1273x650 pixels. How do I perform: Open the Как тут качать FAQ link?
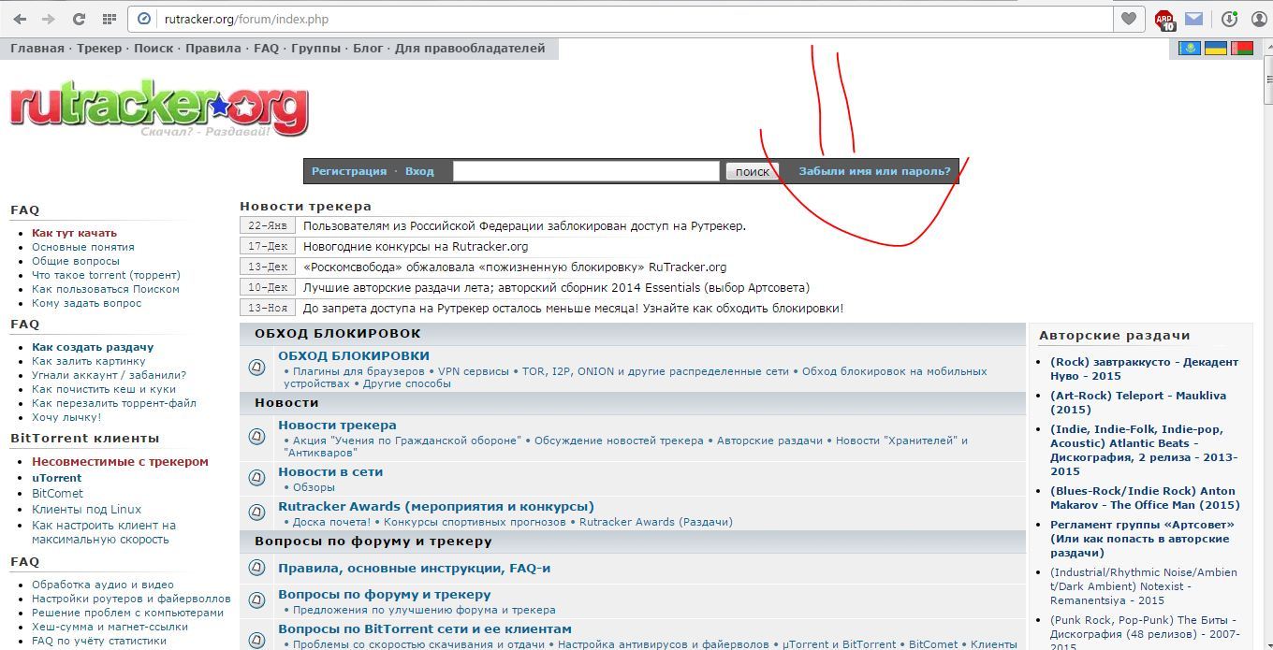coord(74,233)
